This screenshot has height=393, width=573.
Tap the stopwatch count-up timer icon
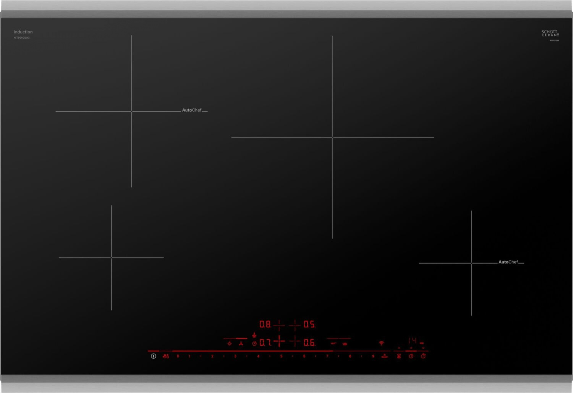click(423, 356)
